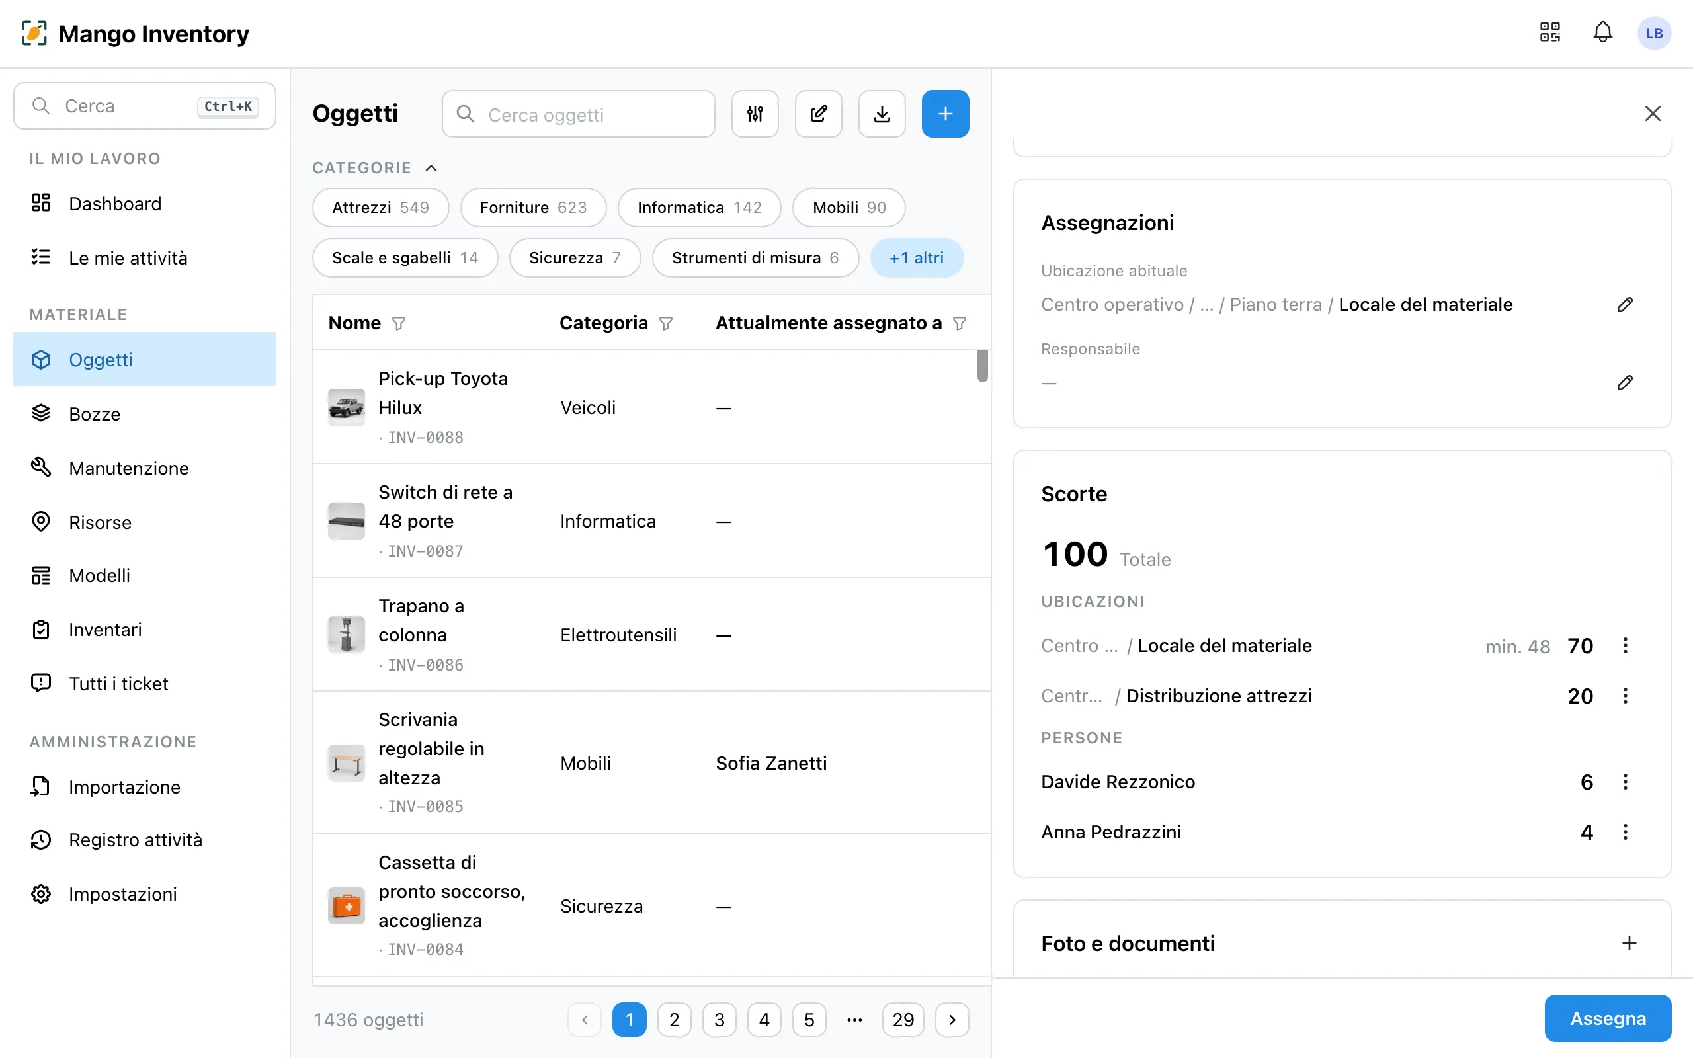Screen dimensions: 1693x1058
Task: Open the Trapano a colonna row
Action: click(652, 635)
